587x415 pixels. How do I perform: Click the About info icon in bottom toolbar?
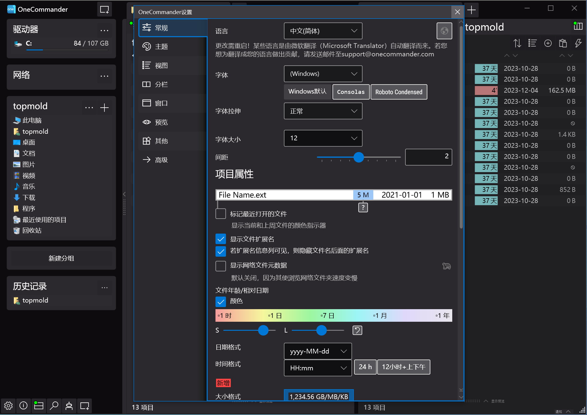[23, 406]
